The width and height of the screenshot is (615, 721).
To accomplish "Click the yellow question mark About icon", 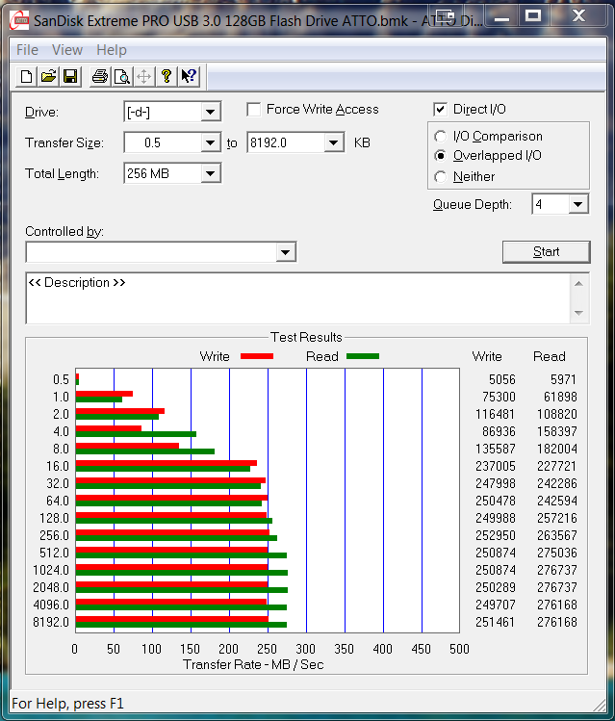I will [167, 77].
